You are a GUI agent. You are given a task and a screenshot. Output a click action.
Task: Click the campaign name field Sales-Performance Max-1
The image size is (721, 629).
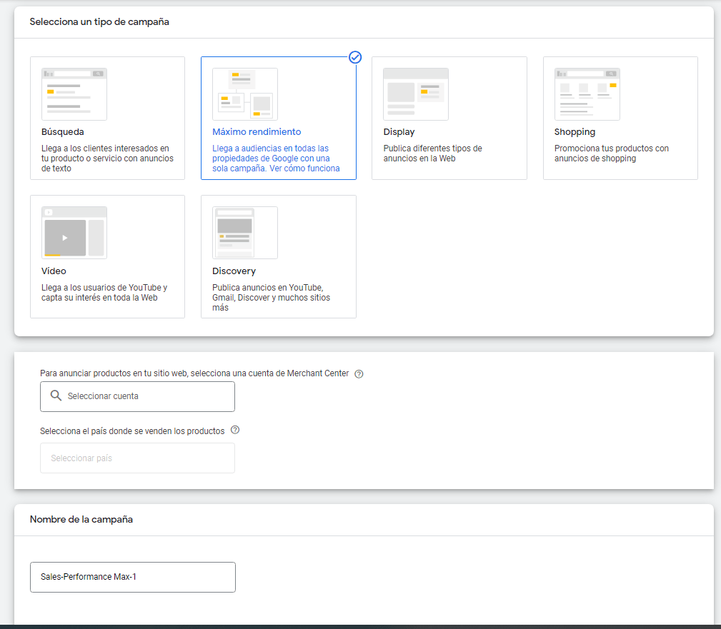(x=133, y=577)
